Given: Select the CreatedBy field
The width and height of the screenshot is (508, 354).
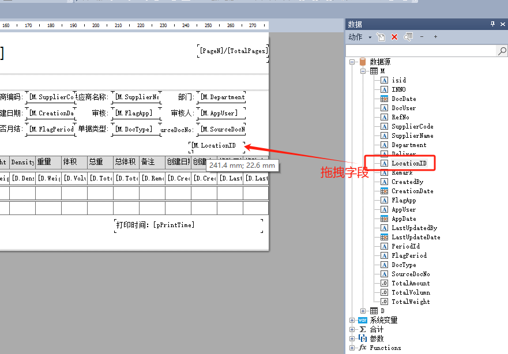Looking at the screenshot, I should 408,182.
